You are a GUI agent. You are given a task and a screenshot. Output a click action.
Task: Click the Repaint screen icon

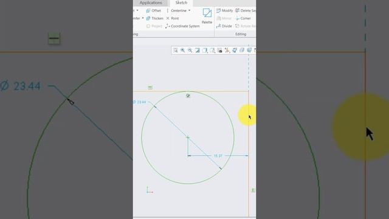pyautogui.click(x=198, y=50)
